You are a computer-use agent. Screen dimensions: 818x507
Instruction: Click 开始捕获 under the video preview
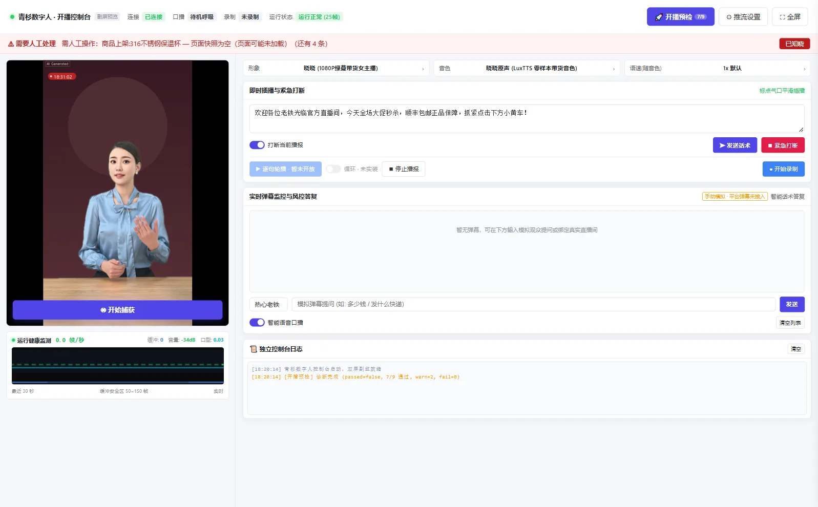tap(118, 310)
